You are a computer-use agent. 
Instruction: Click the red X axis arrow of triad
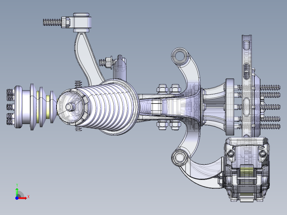(23, 198)
